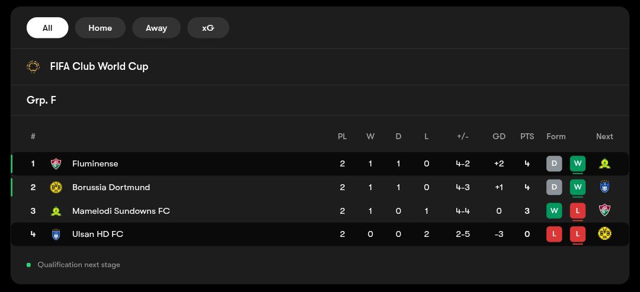The width and height of the screenshot is (640, 292).
Task: Click Fluminense's latest W form badge
Action: coord(578,163)
